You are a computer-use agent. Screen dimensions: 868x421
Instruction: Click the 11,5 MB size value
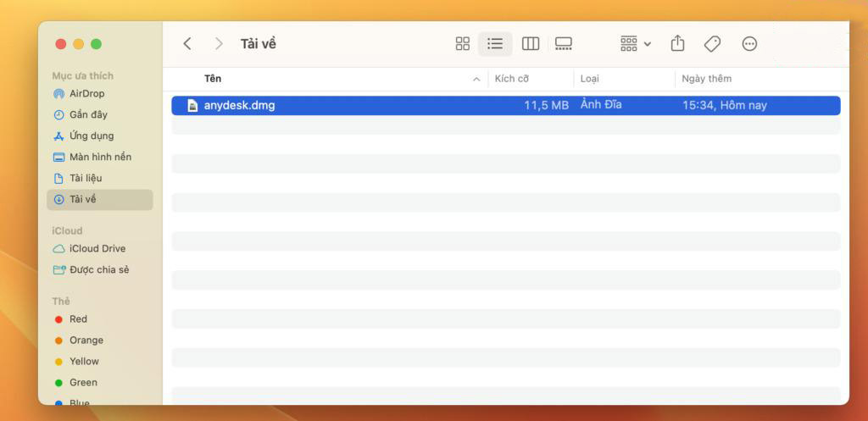[x=546, y=105]
